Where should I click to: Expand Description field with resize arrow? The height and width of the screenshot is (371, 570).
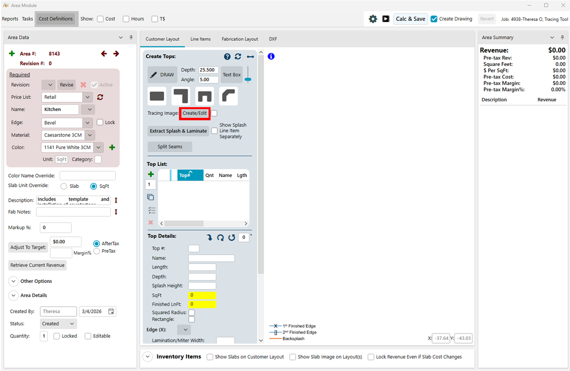tap(116, 200)
